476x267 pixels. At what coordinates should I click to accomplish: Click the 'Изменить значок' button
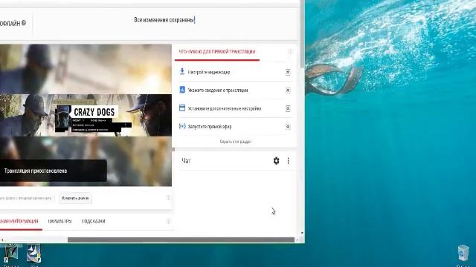75,198
